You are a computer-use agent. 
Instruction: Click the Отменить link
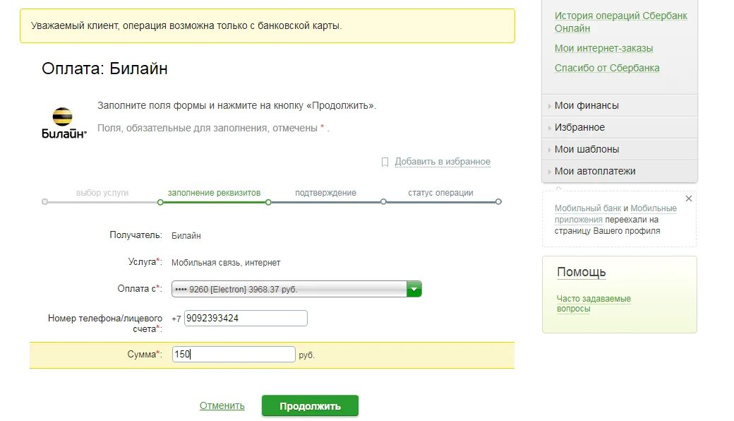(x=222, y=405)
